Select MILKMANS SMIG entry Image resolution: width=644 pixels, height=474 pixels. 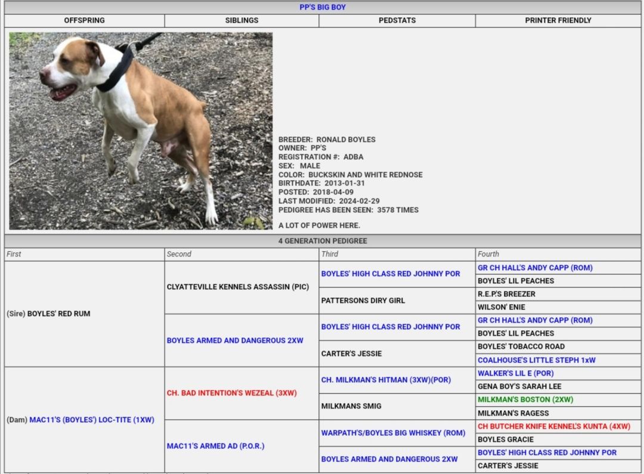pos(351,406)
